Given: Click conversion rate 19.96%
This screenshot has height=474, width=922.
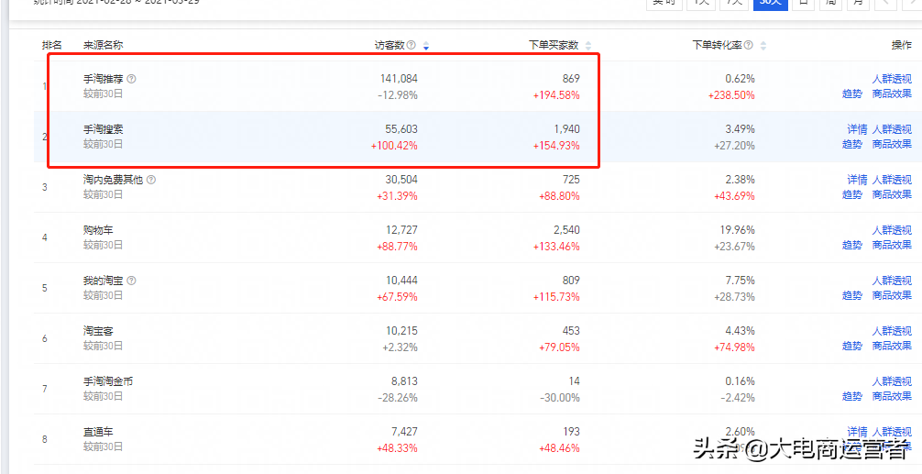Looking at the screenshot, I should tap(738, 230).
